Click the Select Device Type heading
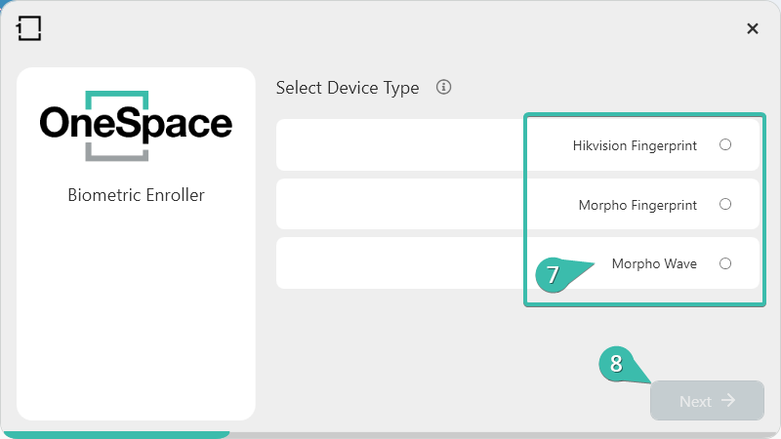781x439 pixels. (348, 88)
